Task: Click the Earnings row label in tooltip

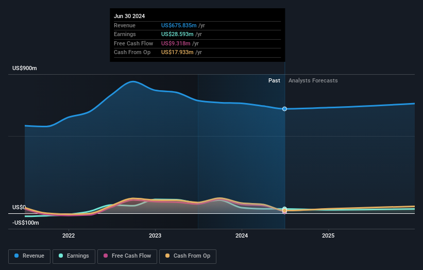Action: (125, 34)
